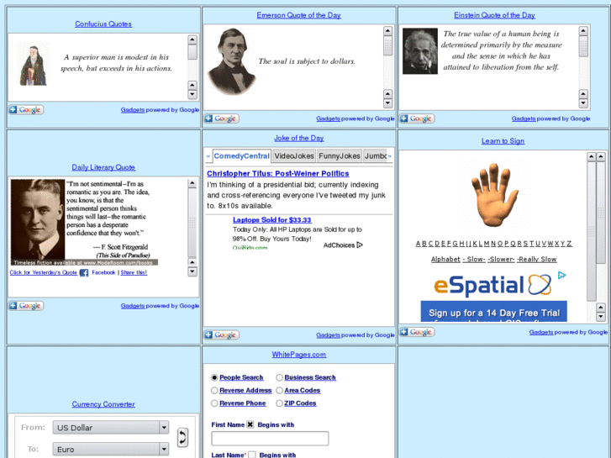Select the Business Search radio button
This screenshot has width=611, height=458.
tap(279, 377)
